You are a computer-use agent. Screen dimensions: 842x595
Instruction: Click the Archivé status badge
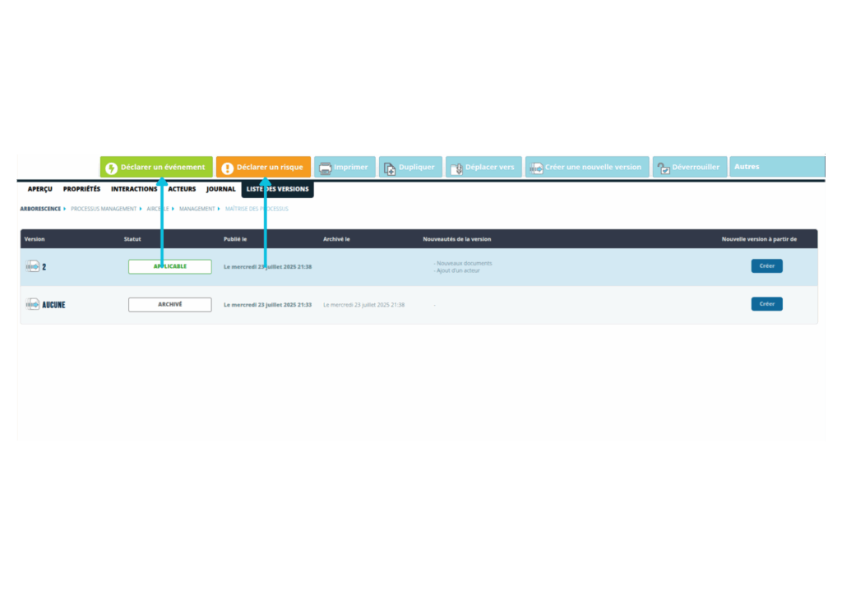point(169,305)
